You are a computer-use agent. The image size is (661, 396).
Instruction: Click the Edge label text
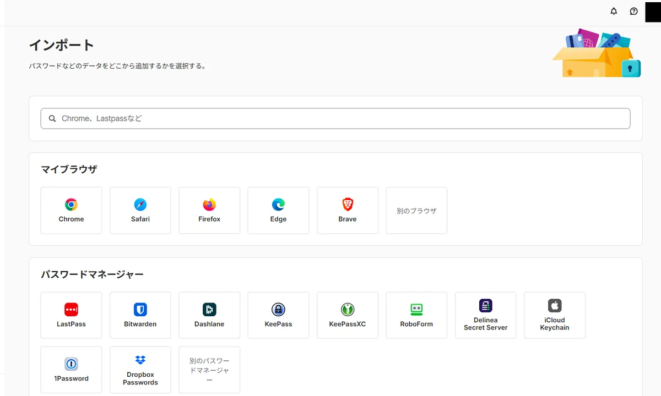[x=278, y=219]
